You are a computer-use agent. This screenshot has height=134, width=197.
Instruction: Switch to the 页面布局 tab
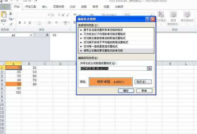pyautogui.click(x=58, y=7)
